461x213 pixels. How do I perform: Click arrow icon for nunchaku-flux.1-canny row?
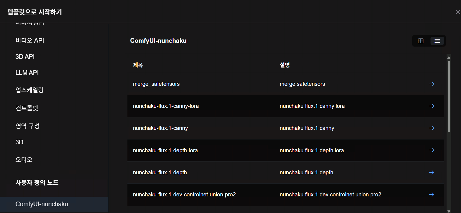[432, 128]
